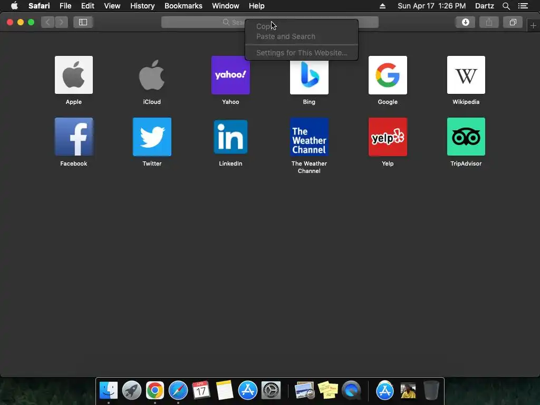Click the eject icon in menu bar
The width and height of the screenshot is (540, 405).
pyautogui.click(x=382, y=6)
